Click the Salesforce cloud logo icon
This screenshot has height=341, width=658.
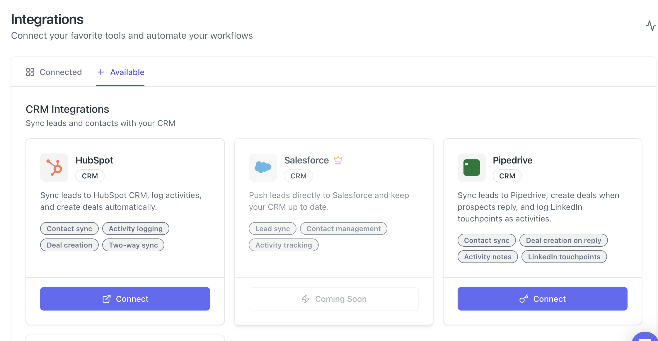(x=263, y=168)
